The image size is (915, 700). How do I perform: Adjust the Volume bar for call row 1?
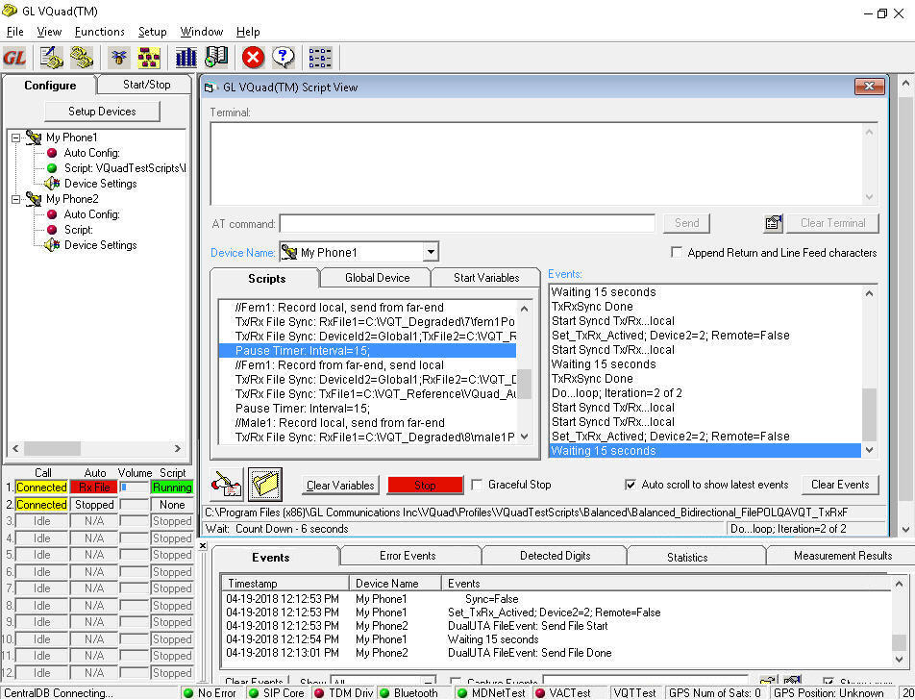135,487
